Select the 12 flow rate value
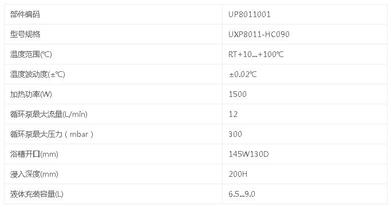The width and height of the screenshot is (391, 207). tap(233, 114)
